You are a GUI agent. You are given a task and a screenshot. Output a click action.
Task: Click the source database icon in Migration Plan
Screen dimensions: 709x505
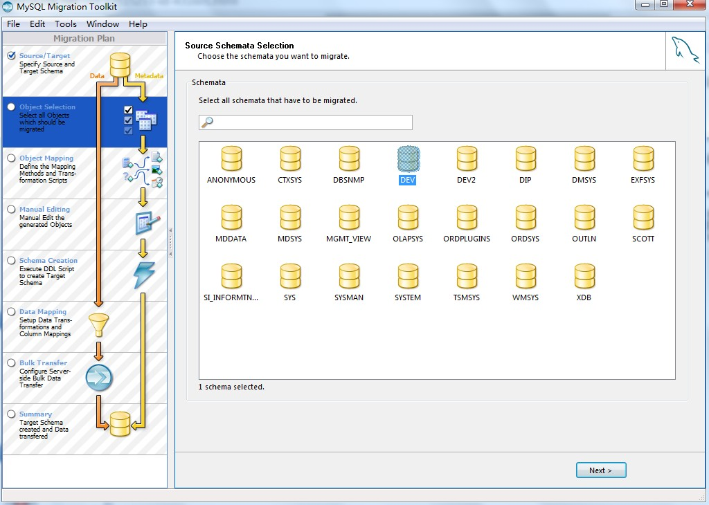120,65
